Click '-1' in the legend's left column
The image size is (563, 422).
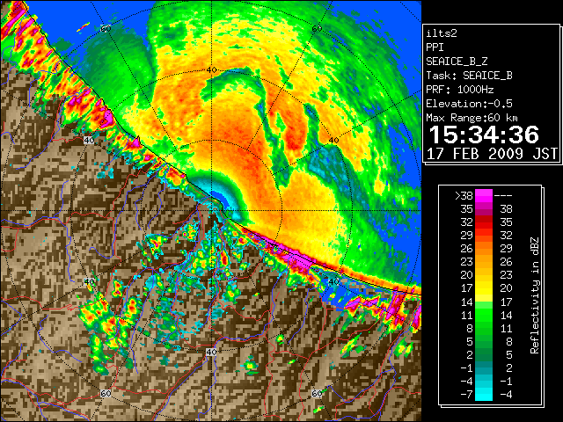(467, 367)
